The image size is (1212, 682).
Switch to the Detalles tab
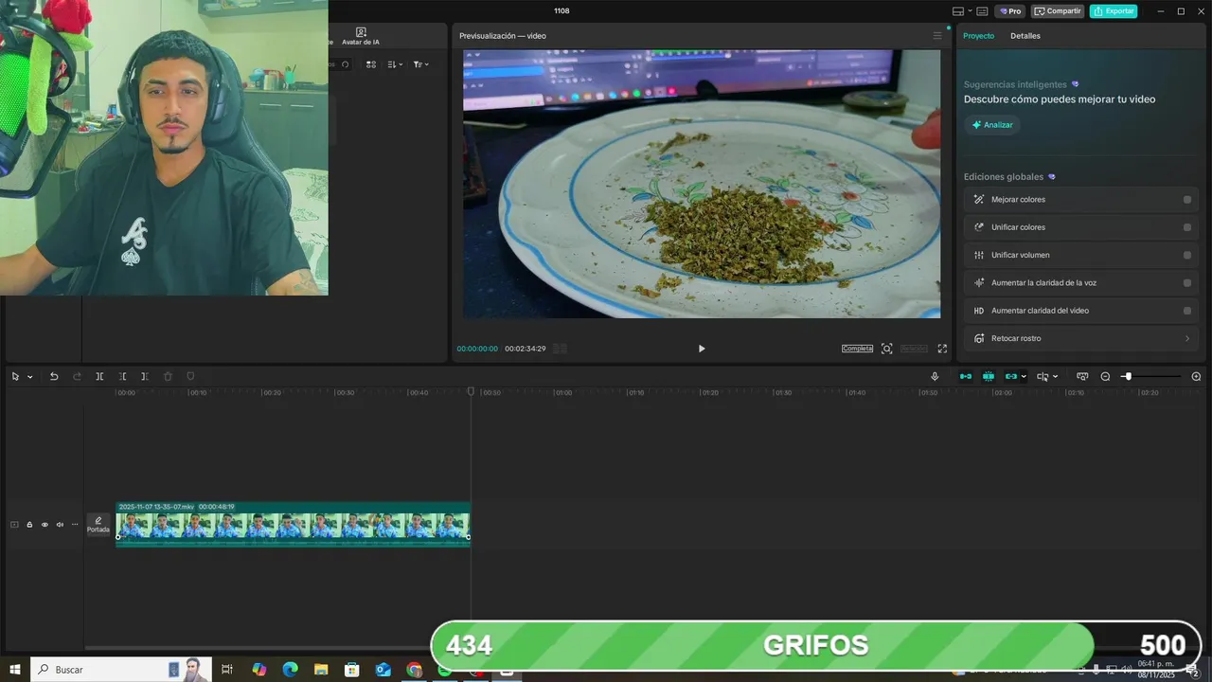pos(1025,36)
